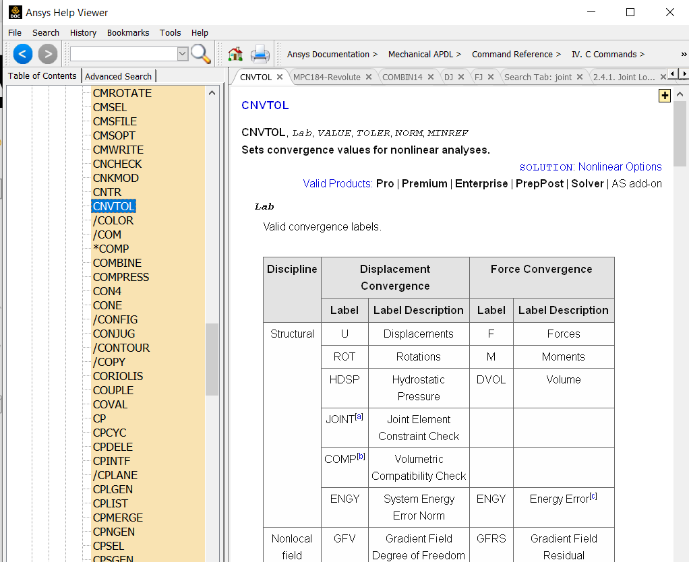
Task: Click Mechanical APDL in the breadcrumb
Action: (421, 54)
